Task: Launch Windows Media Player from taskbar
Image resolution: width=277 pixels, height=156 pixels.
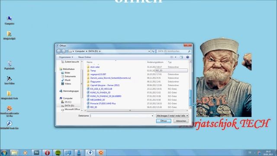Action: (25, 153)
